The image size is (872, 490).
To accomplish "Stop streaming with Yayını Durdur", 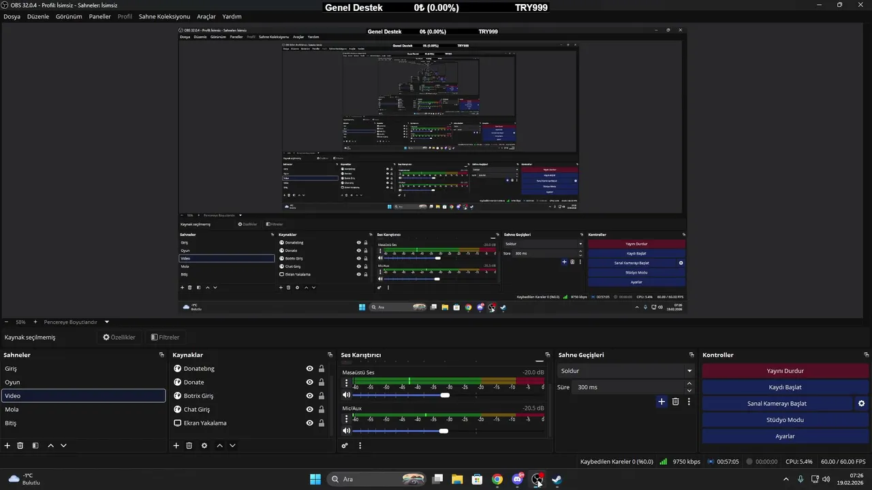I will (785, 371).
